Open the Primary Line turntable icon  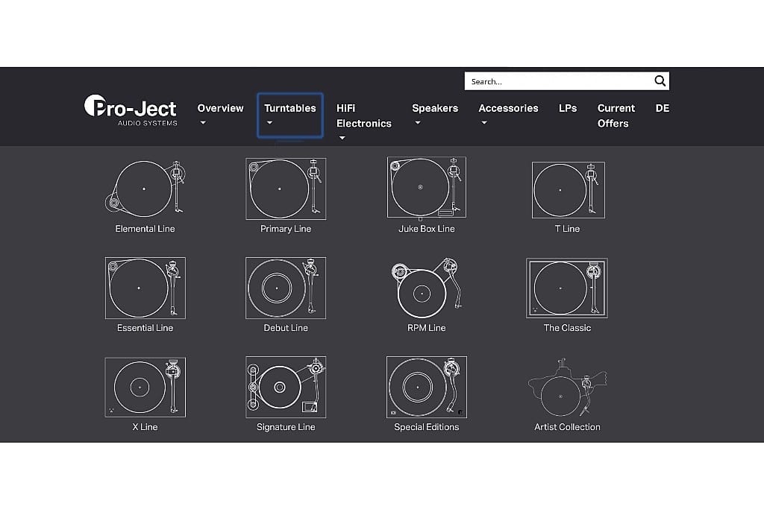point(286,189)
